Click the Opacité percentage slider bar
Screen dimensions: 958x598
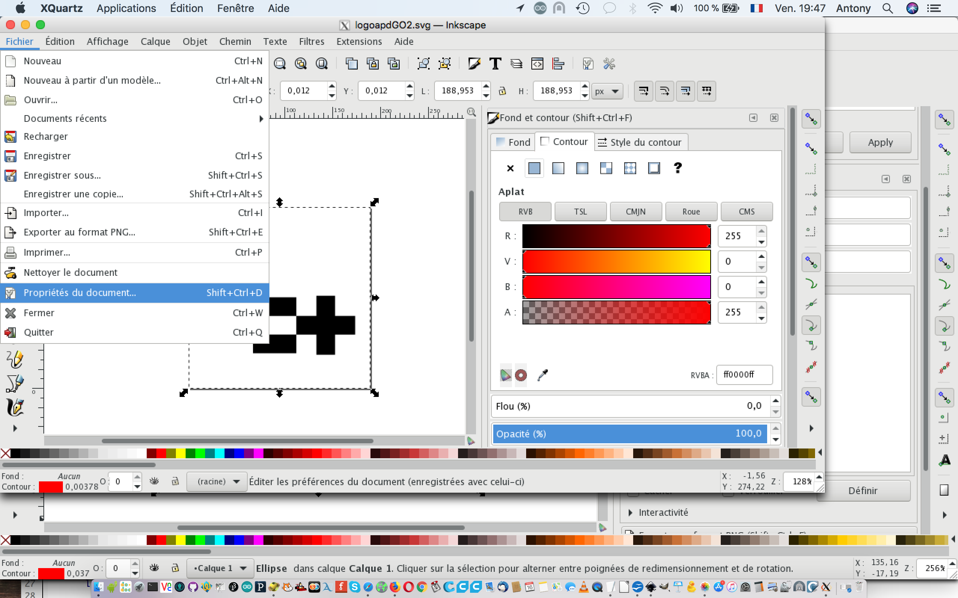click(x=629, y=434)
